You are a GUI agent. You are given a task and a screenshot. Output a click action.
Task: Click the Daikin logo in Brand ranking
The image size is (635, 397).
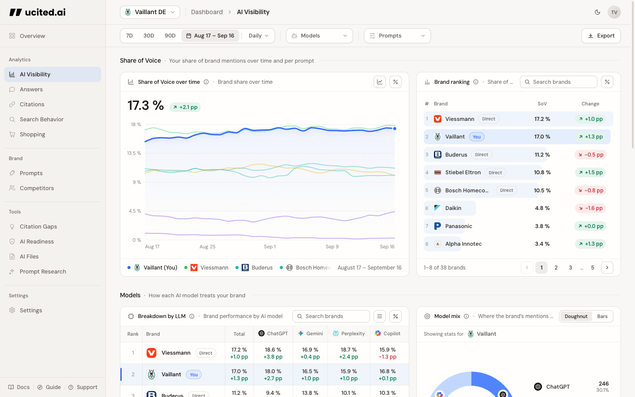click(x=437, y=208)
